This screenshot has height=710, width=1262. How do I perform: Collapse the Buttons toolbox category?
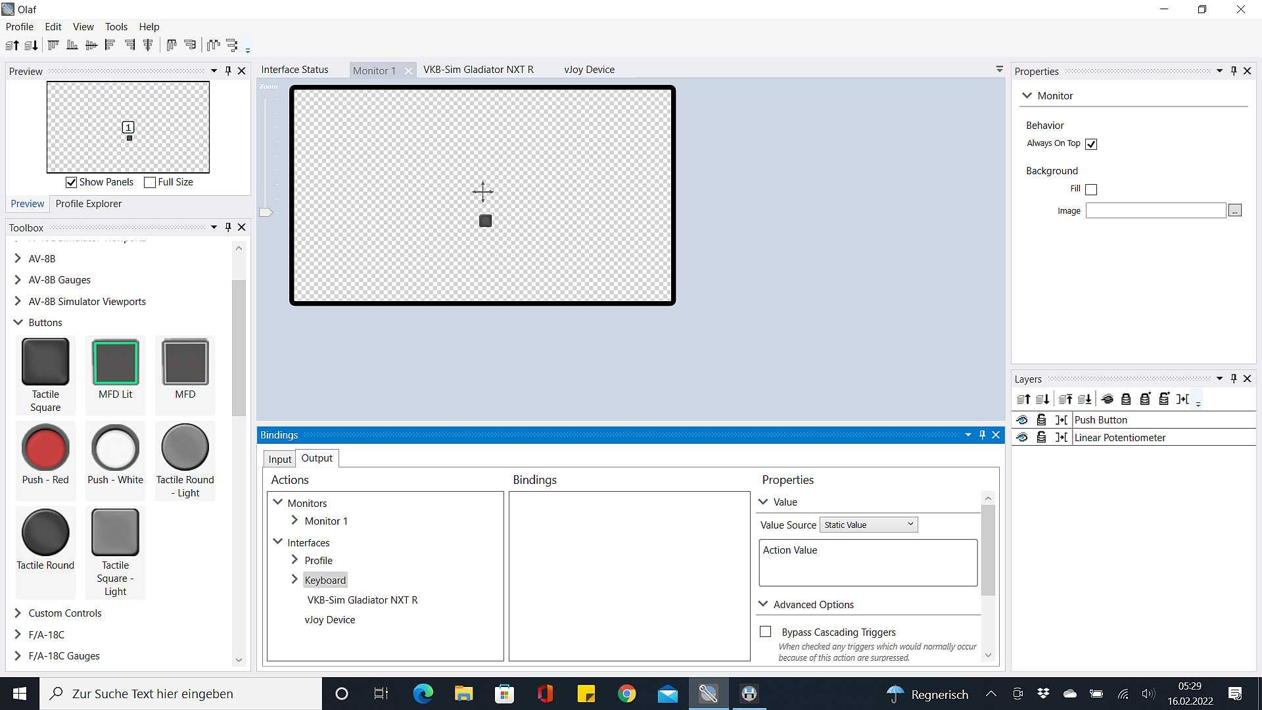(18, 322)
